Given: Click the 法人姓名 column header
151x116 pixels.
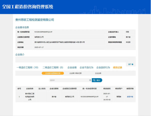Looking at the screenshot, I should pyautogui.click(x=42, y=88).
